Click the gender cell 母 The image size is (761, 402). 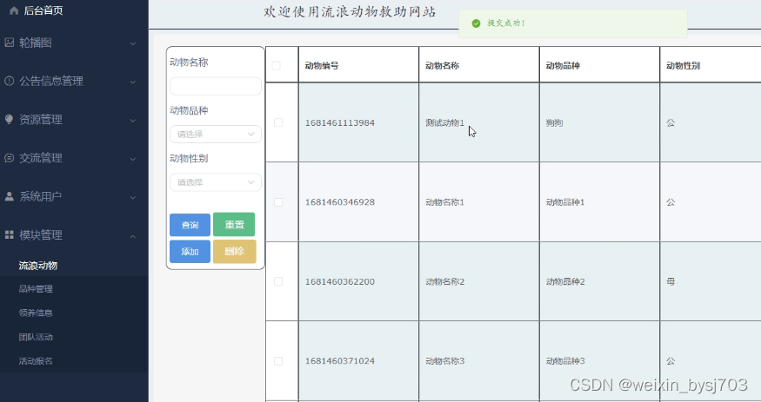coord(671,281)
